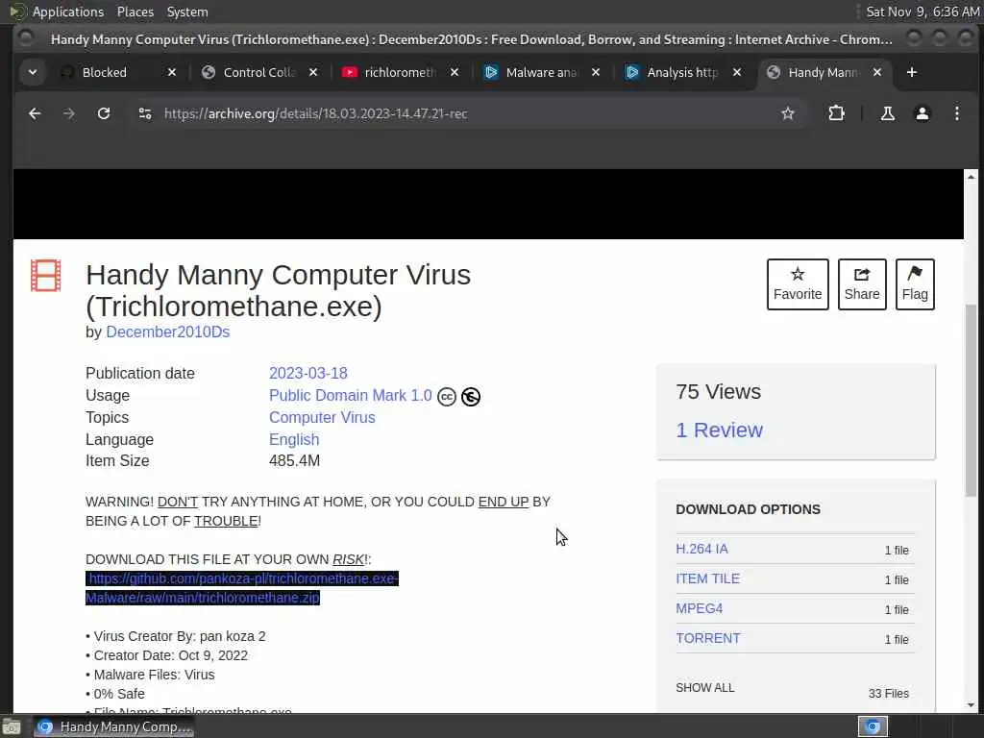Click the Item Size 485.4M value

click(x=294, y=460)
